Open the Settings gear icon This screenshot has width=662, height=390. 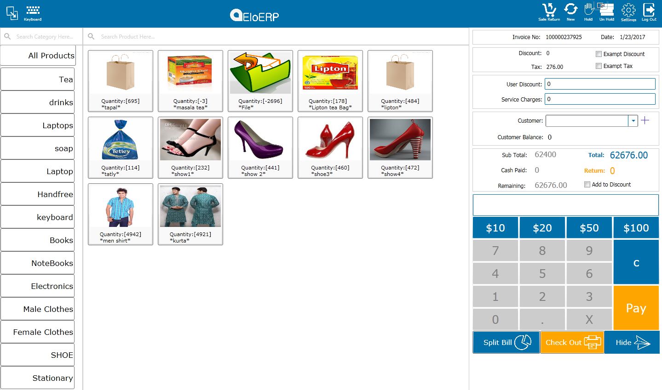click(628, 11)
